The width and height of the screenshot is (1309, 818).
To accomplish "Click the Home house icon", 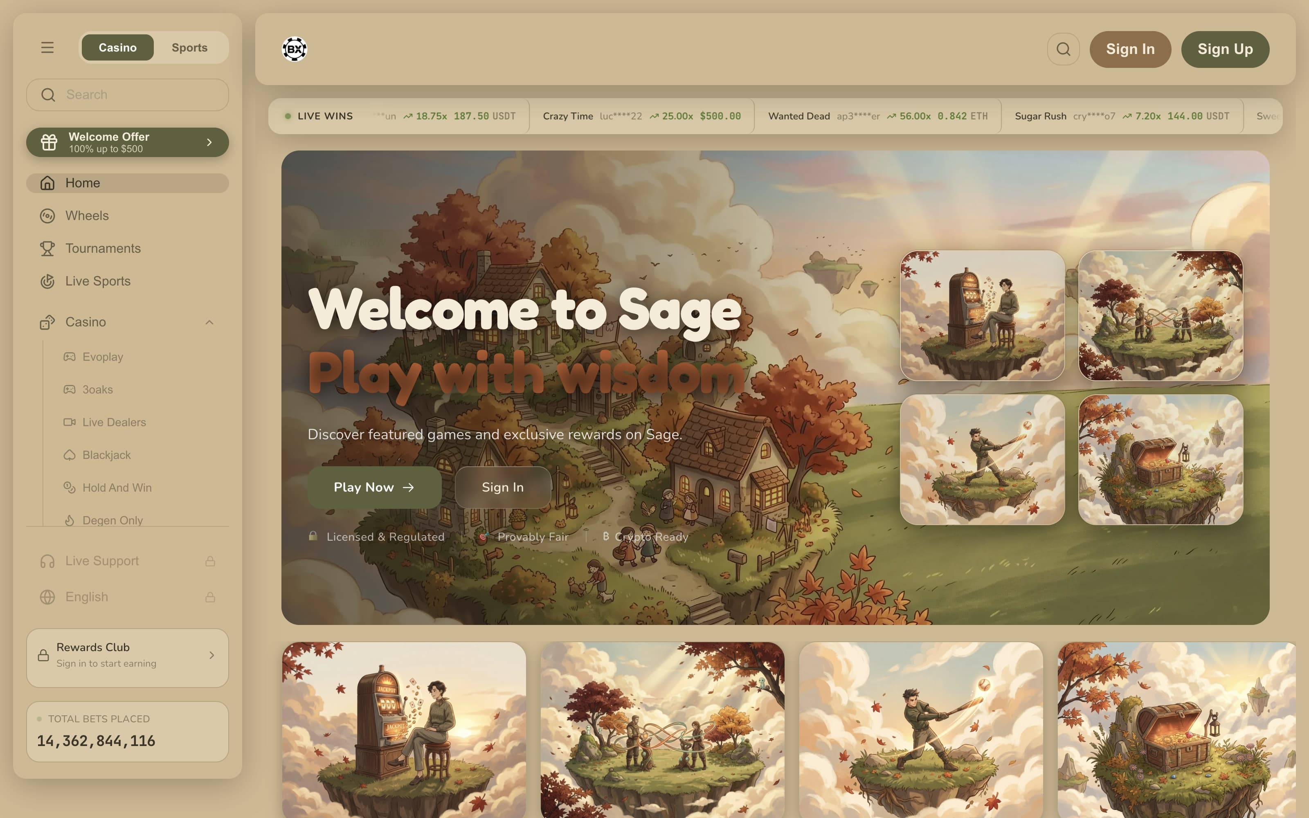I will click(x=47, y=183).
